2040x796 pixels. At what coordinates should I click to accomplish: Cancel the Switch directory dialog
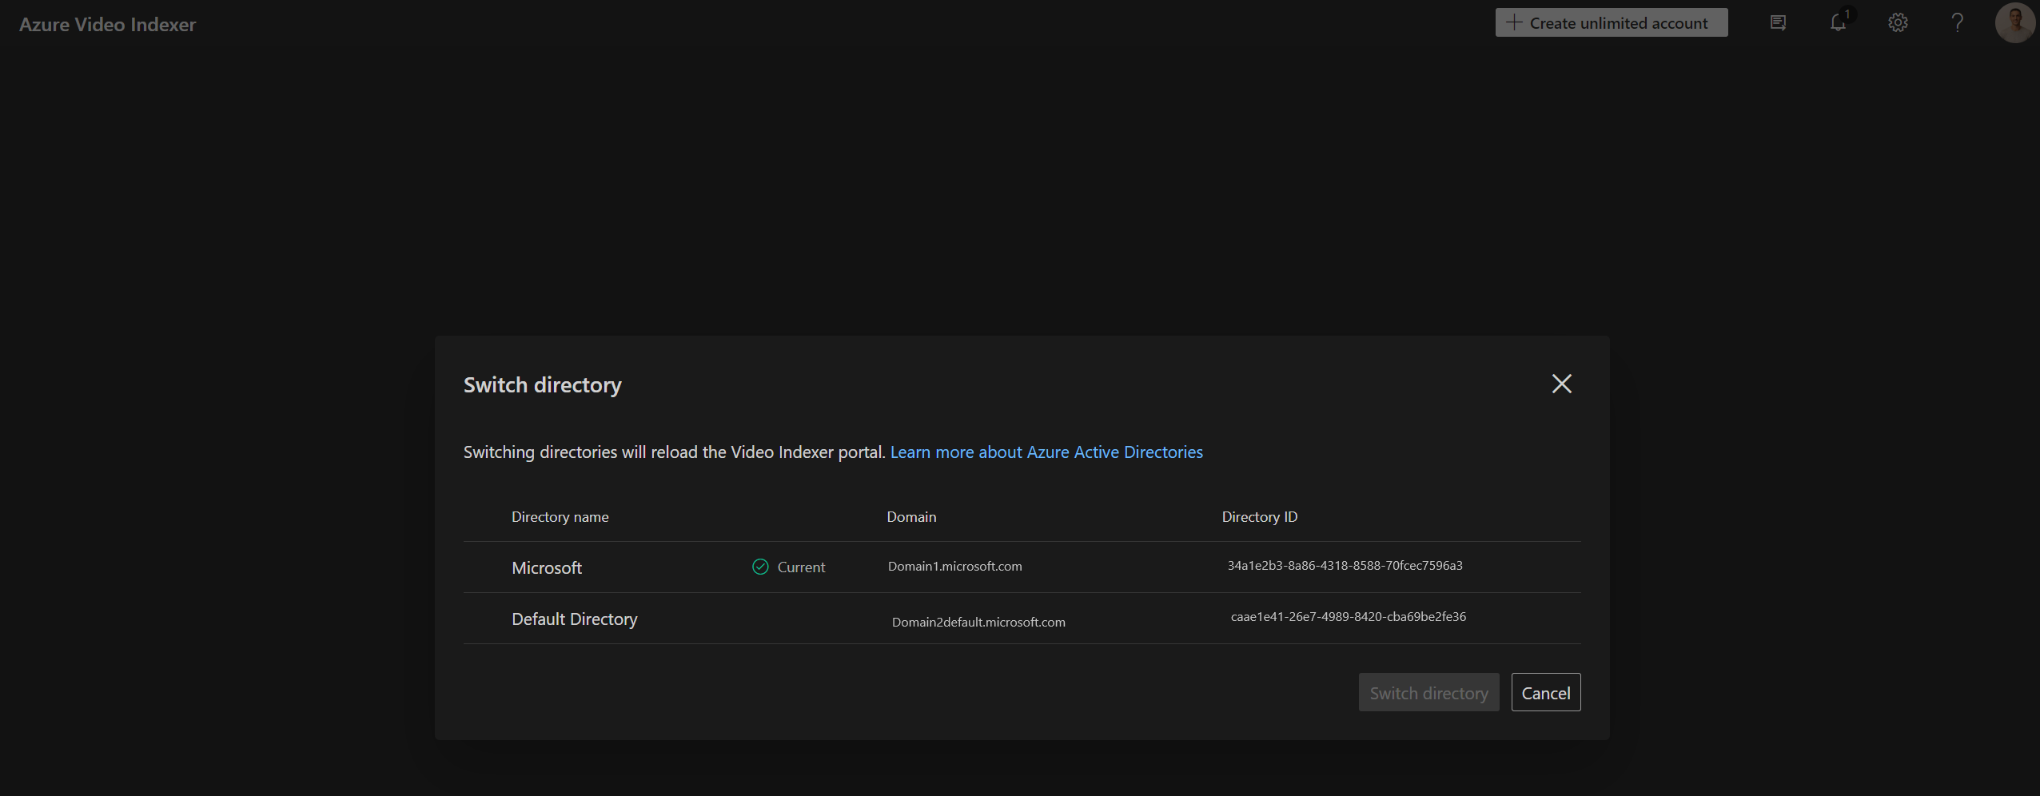(1546, 693)
